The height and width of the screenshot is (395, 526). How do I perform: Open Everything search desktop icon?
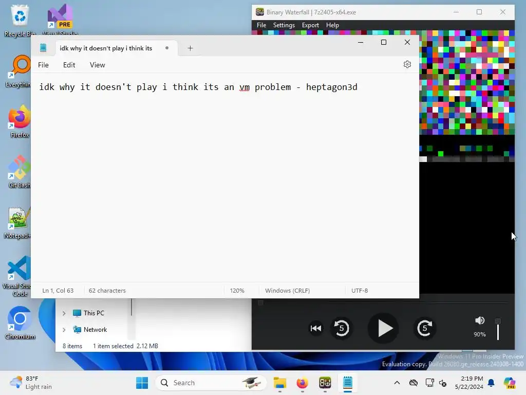pyautogui.click(x=18, y=71)
